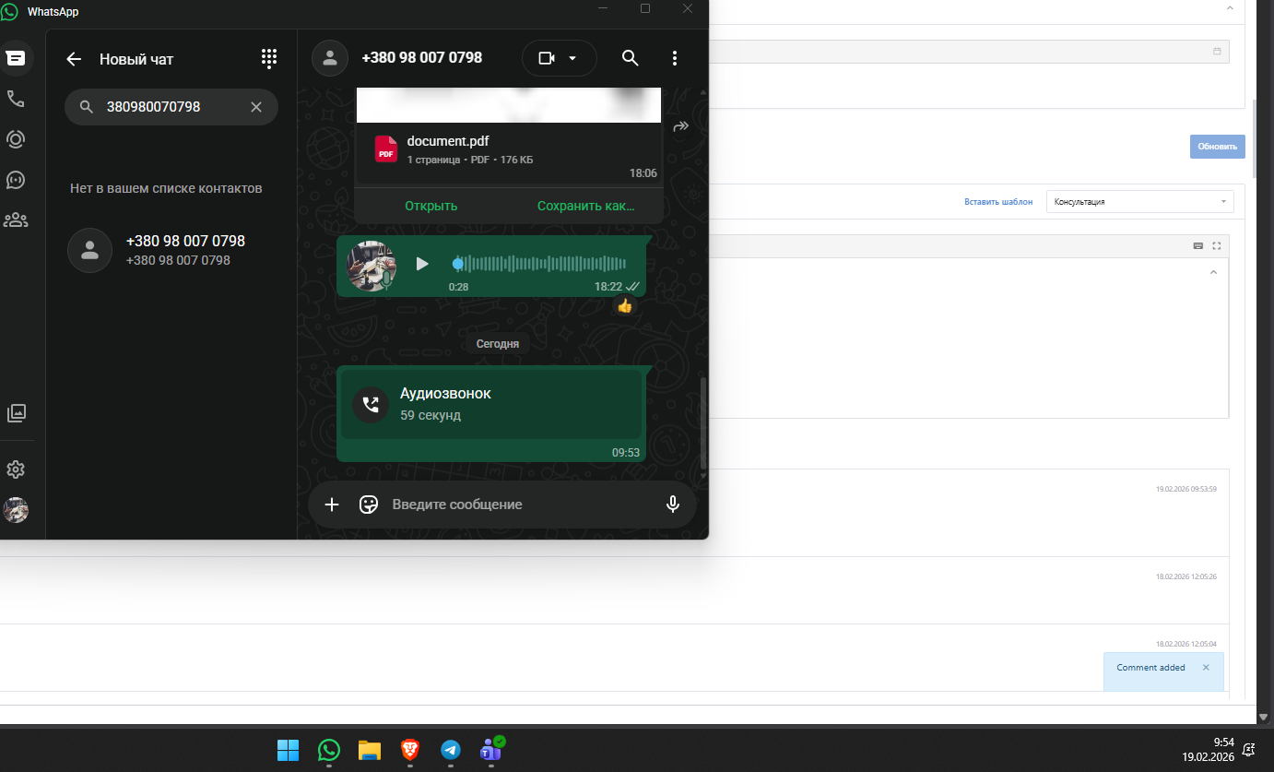Screen dimensions: 1274x772
Task: Click Вставить шаблон link in background window
Action: point(998,201)
